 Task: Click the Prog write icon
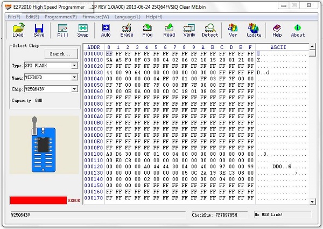point(148,30)
